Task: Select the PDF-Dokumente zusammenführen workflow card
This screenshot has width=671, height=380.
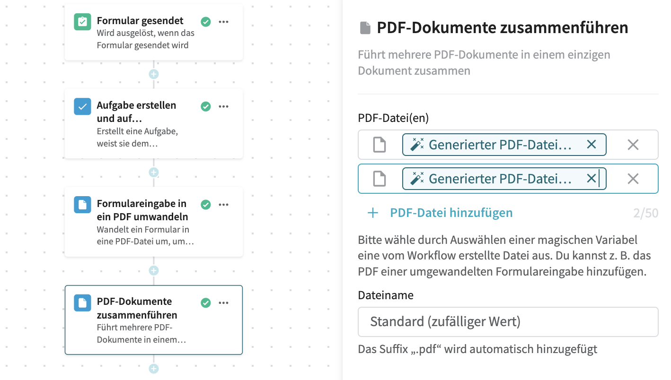Action: (154, 320)
